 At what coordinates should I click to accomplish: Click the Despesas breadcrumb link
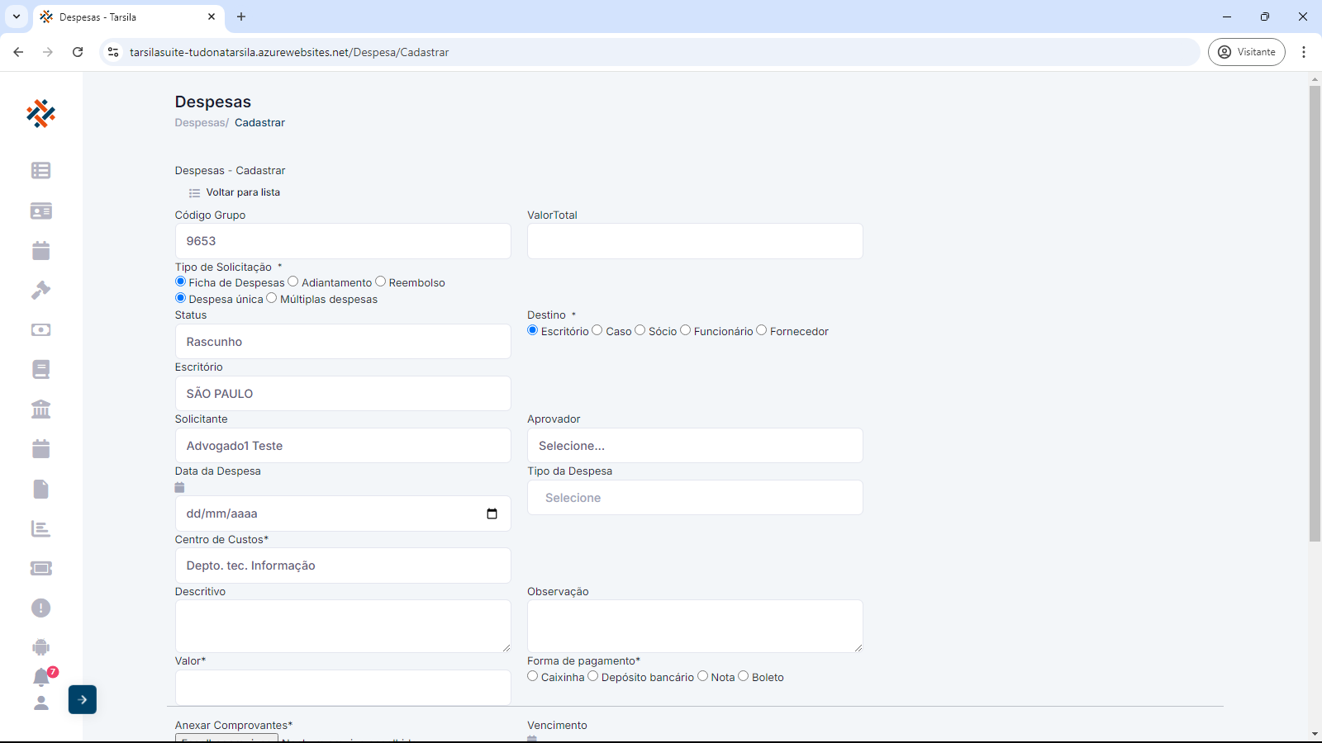click(x=200, y=123)
